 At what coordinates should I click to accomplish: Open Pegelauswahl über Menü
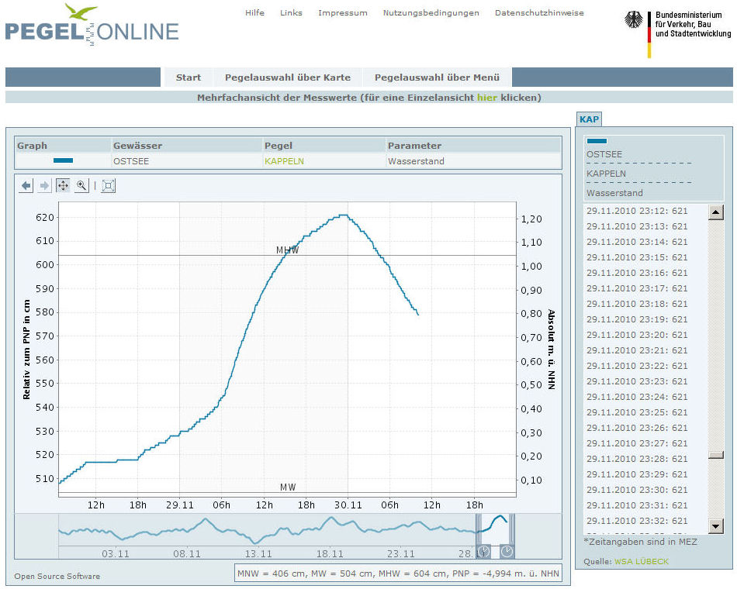437,77
